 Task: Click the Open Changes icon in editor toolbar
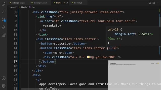[150, 3]
